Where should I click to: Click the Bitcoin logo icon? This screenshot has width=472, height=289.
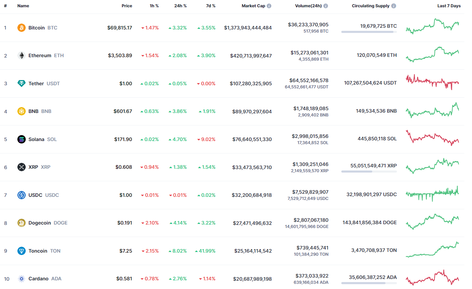tap(22, 28)
